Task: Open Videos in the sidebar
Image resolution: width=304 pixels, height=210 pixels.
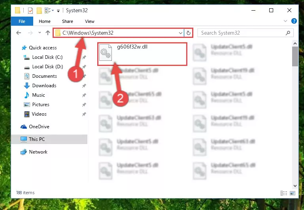Action: tap(35, 114)
